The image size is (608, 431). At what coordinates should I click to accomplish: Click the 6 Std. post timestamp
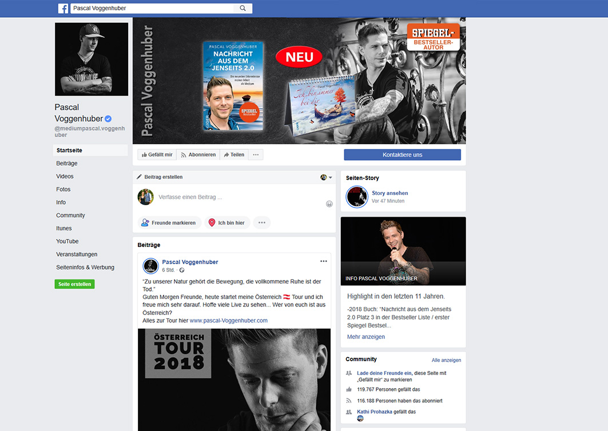tap(168, 270)
